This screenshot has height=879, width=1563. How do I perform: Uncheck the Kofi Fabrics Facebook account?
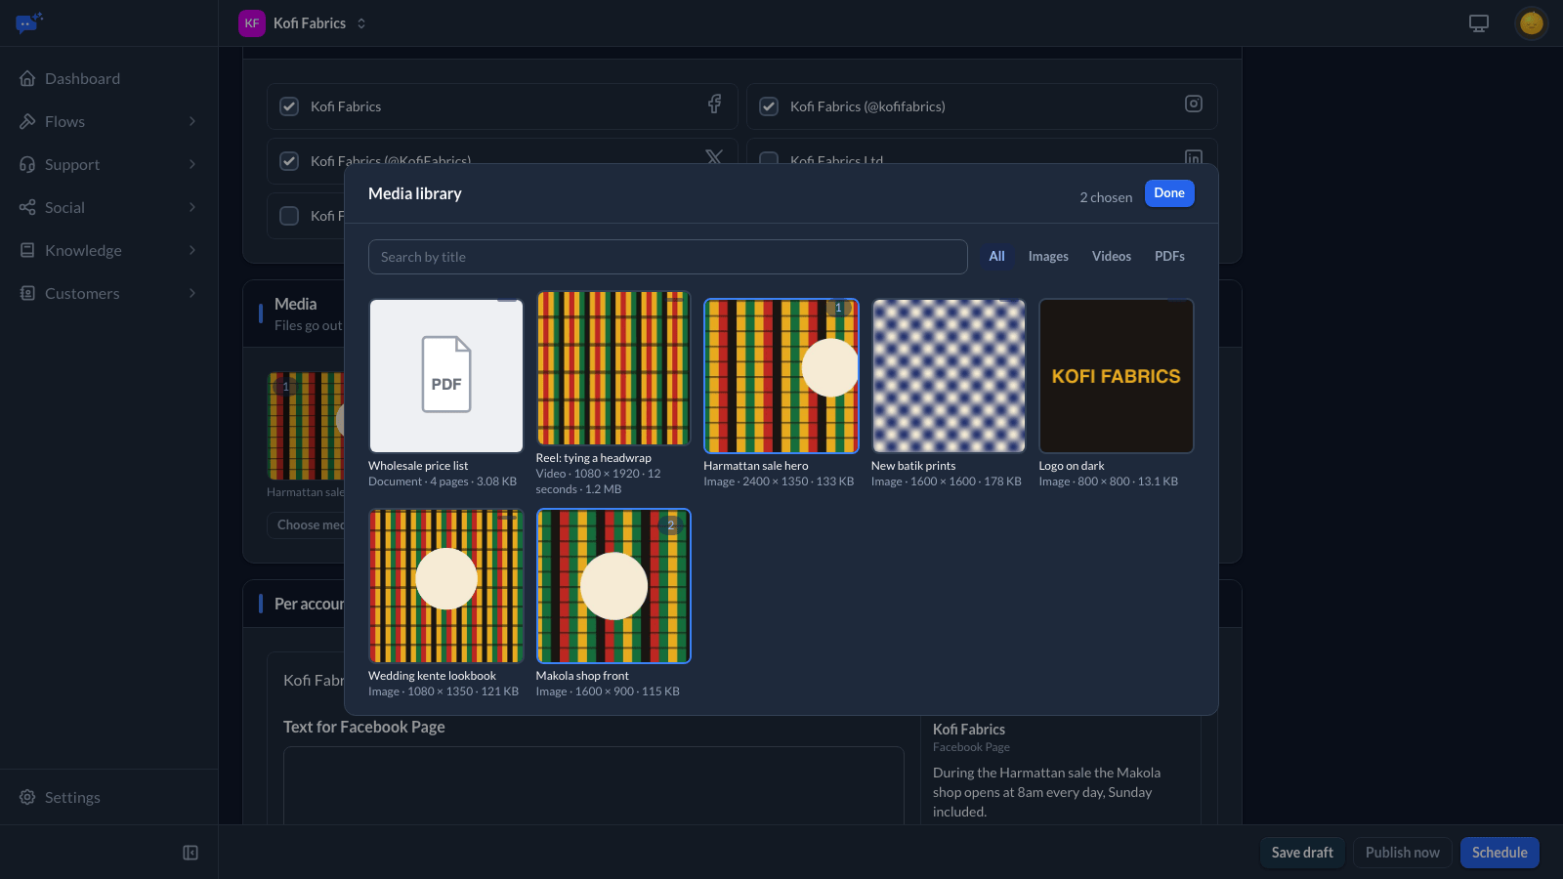pyautogui.click(x=289, y=106)
